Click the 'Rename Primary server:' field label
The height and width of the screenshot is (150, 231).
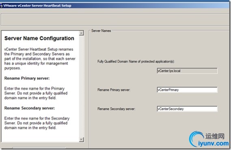point(114,90)
